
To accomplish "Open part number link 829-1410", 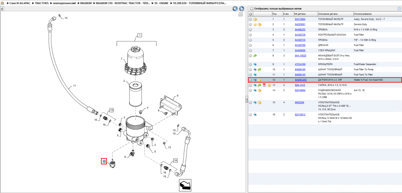I will tap(299, 85).
